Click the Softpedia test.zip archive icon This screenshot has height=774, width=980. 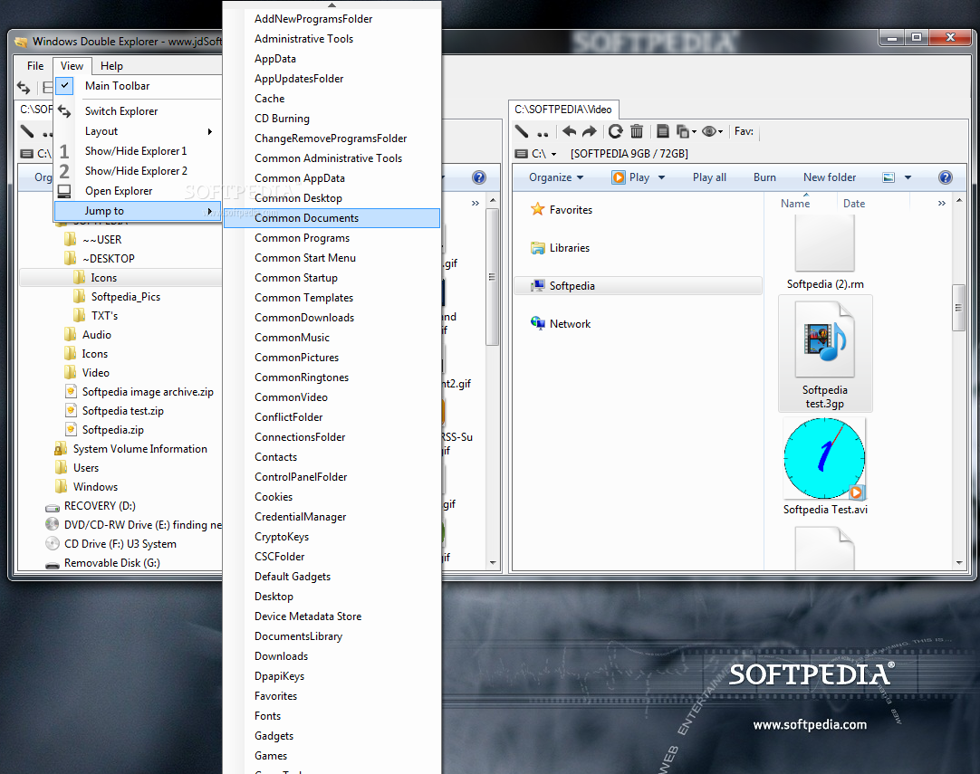[72, 410]
